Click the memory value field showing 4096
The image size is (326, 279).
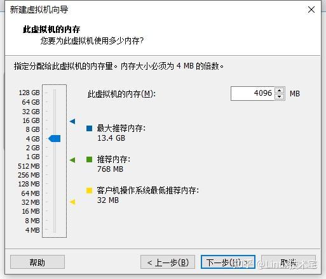[x=253, y=93]
